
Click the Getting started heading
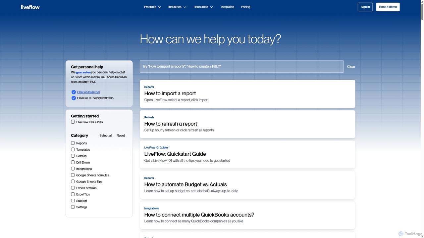(x=85, y=116)
